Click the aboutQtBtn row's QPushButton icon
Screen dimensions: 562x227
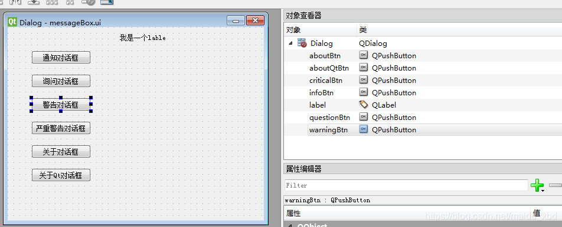364,68
